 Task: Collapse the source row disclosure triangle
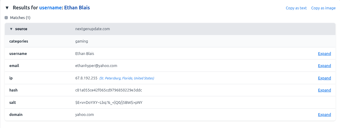[11, 29]
